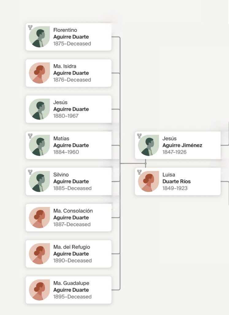This screenshot has width=229, height=315.
Task: Select Ma. Guadalupe's avatar icon
Action: [x=39, y=290]
